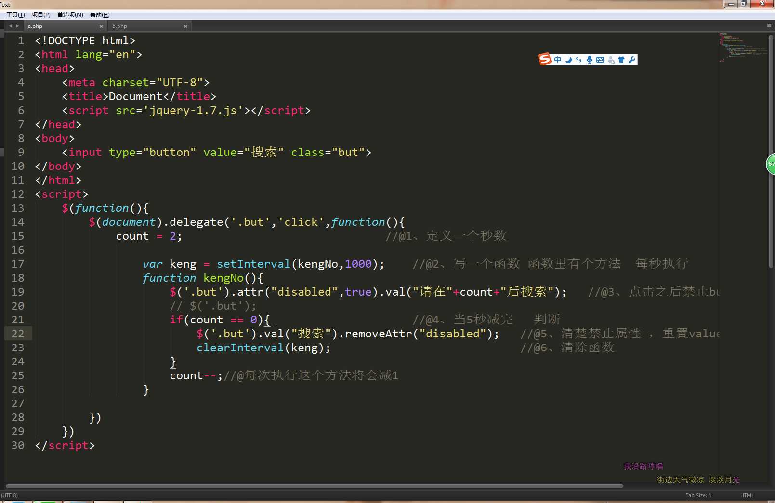Image resolution: width=775 pixels, height=503 pixels.
Task: Click the number 1000 on line 17
Action: click(x=358, y=264)
